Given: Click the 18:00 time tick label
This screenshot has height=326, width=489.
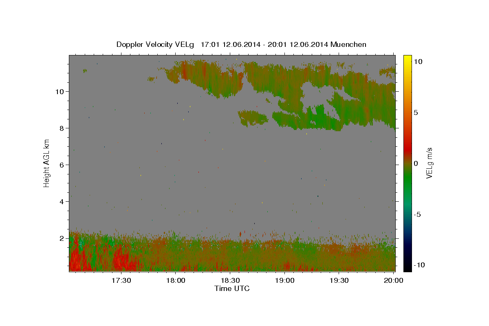Looking at the screenshot, I should pos(176,280).
